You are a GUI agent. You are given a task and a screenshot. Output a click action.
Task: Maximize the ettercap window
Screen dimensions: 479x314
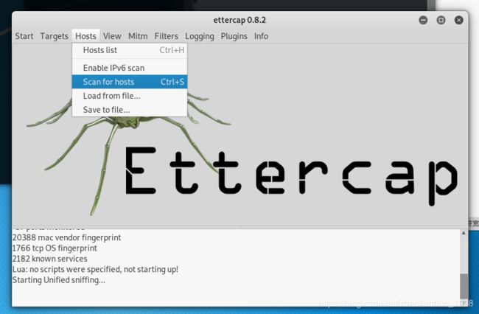441,20
